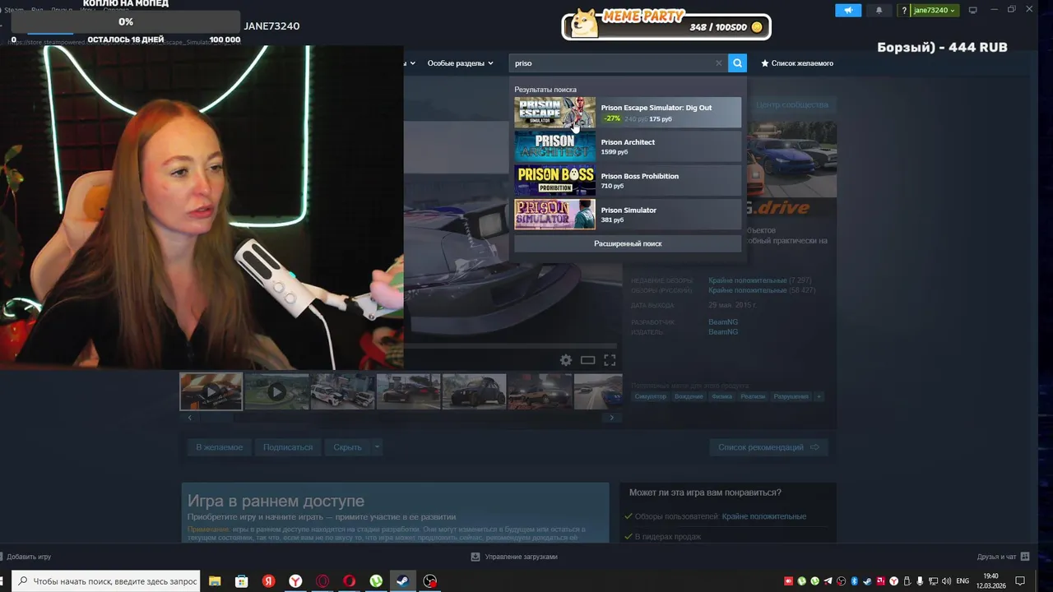This screenshot has height=592, width=1053.
Task: Select Prison Simulator search result
Action: pos(628,215)
